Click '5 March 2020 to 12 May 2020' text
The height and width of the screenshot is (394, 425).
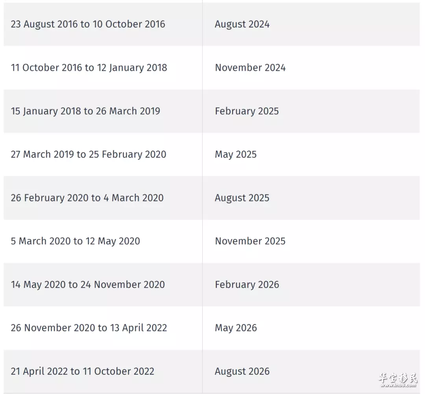point(75,241)
